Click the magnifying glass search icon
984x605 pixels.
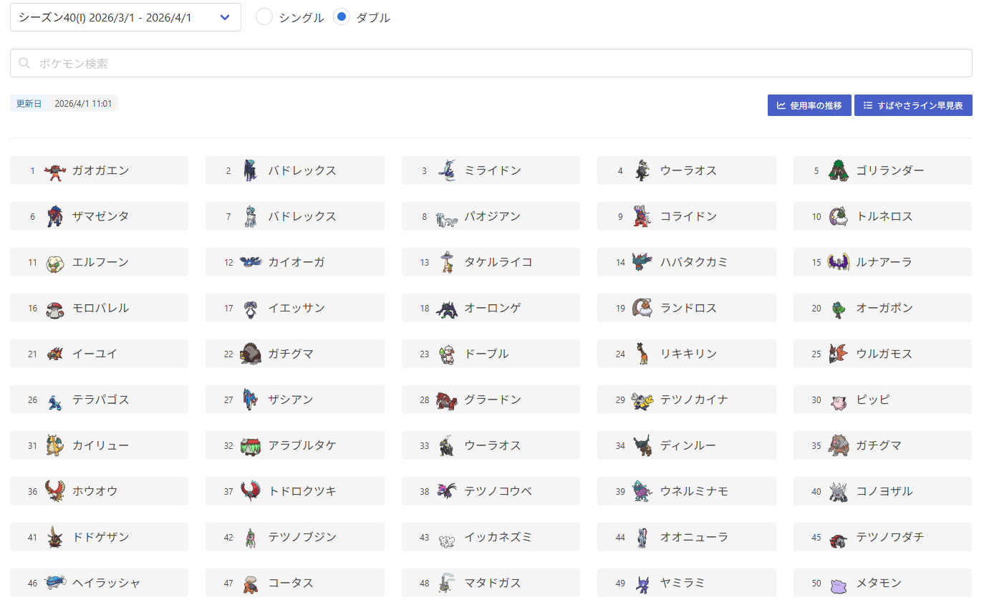(24, 63)
